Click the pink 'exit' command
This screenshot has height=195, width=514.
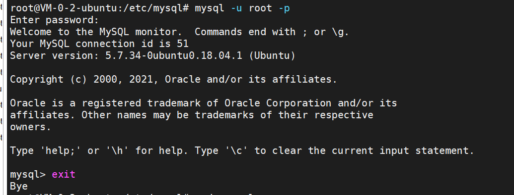[64, 174]
